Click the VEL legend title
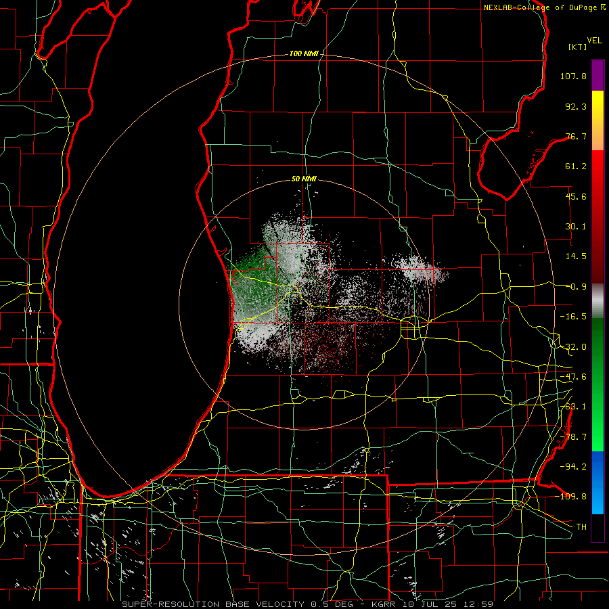 pyautogui.click(x=594, y=41)
